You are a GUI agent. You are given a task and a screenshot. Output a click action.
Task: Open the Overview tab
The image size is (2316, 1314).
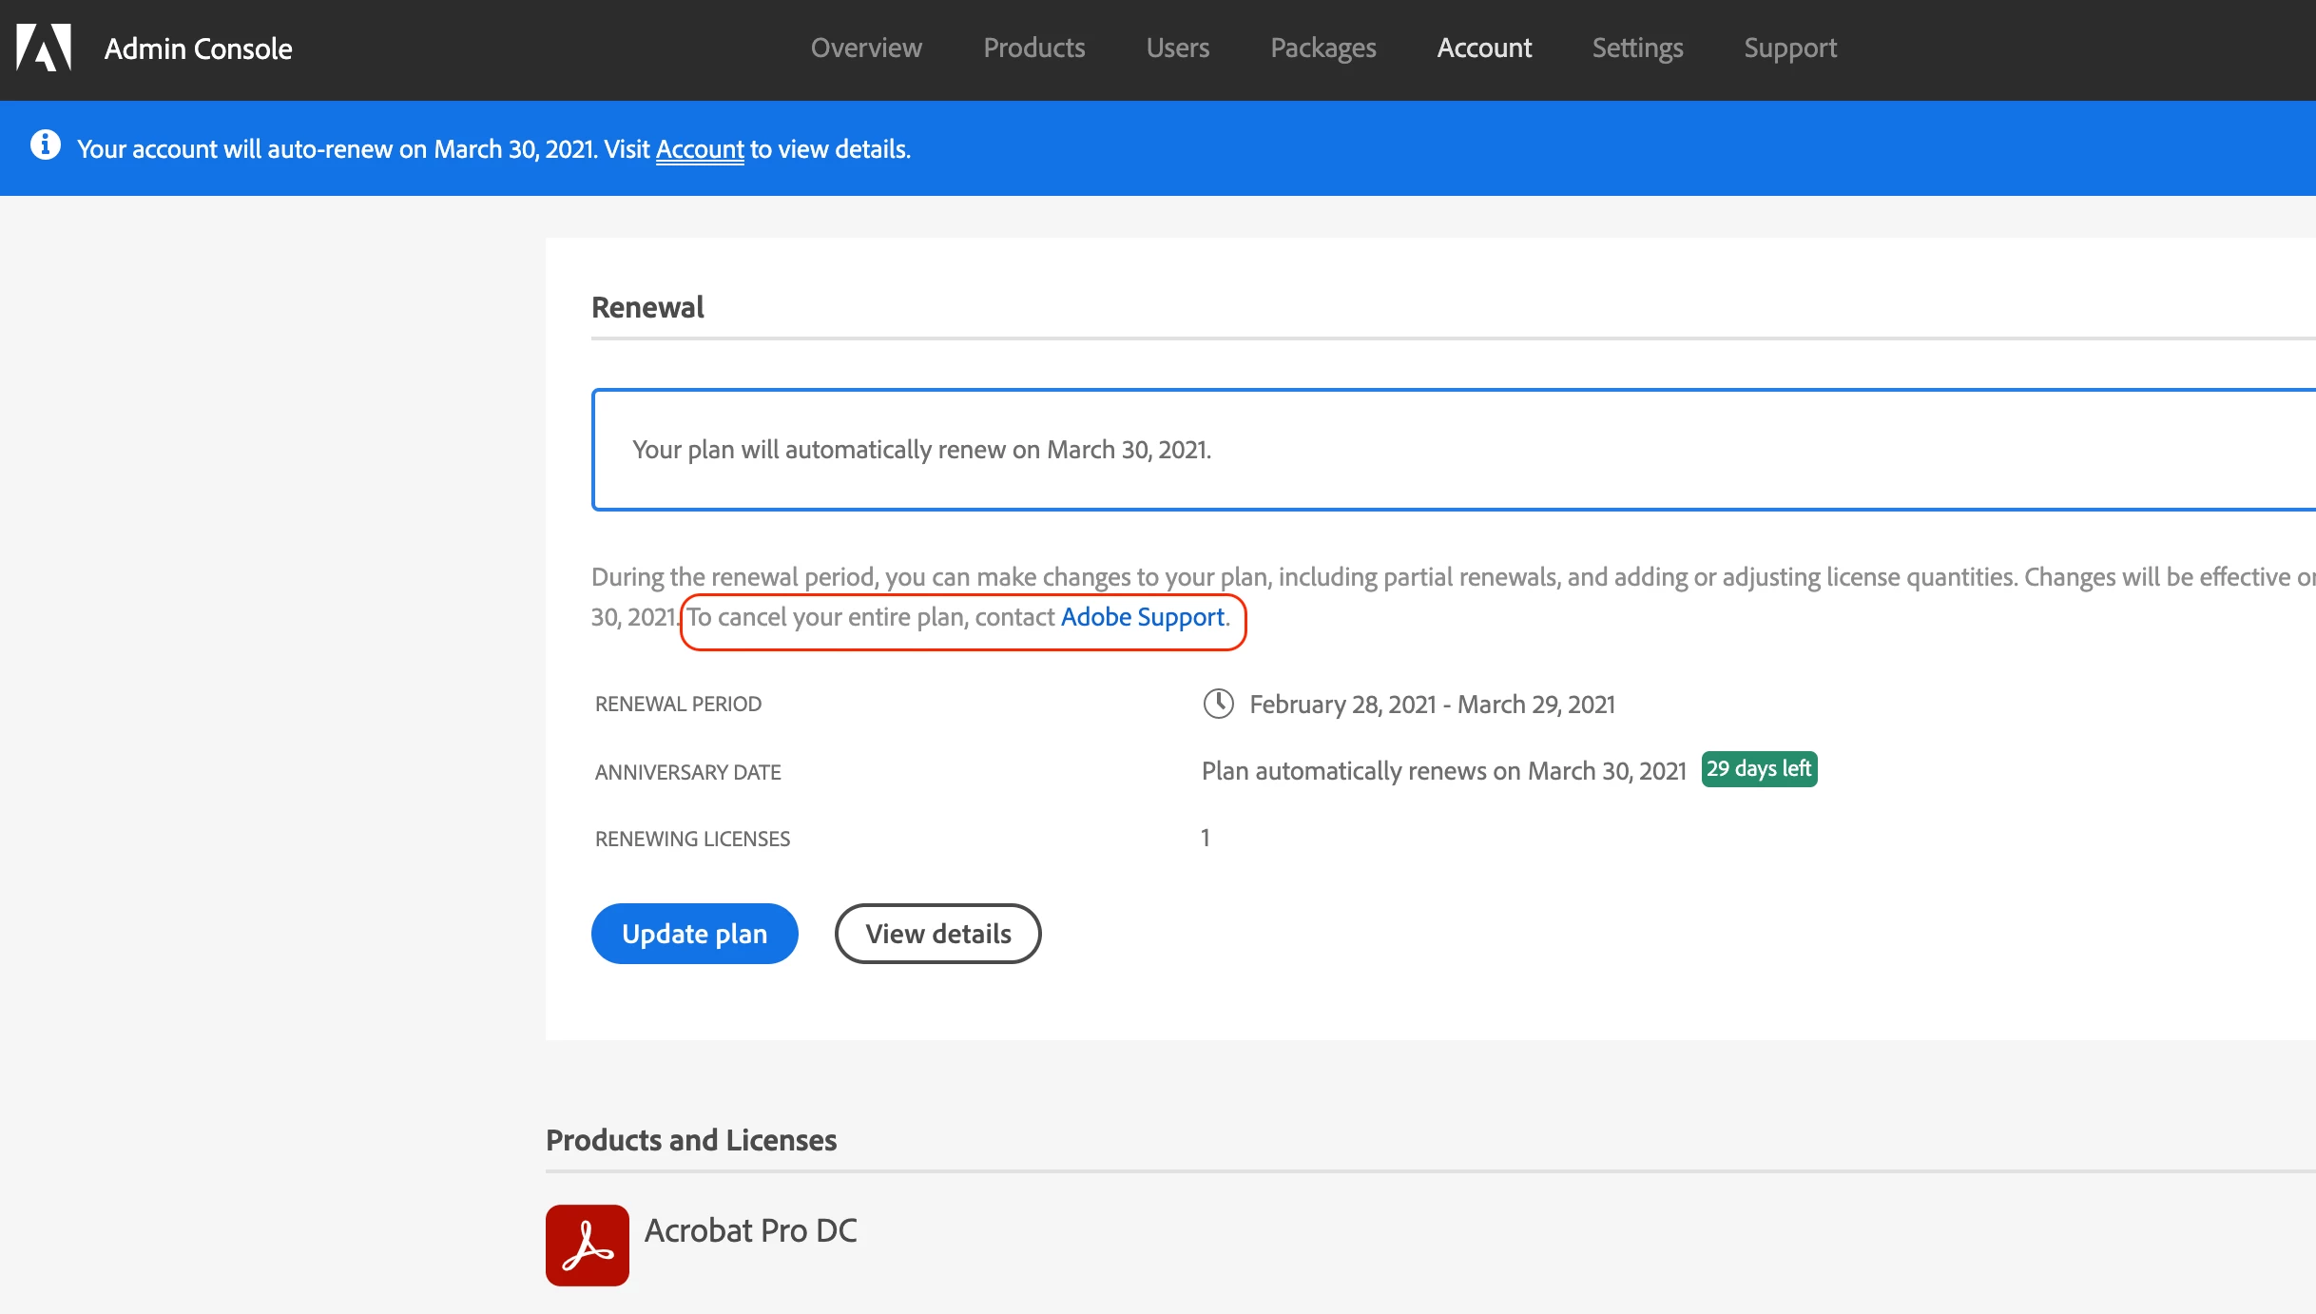pos(865,48)
